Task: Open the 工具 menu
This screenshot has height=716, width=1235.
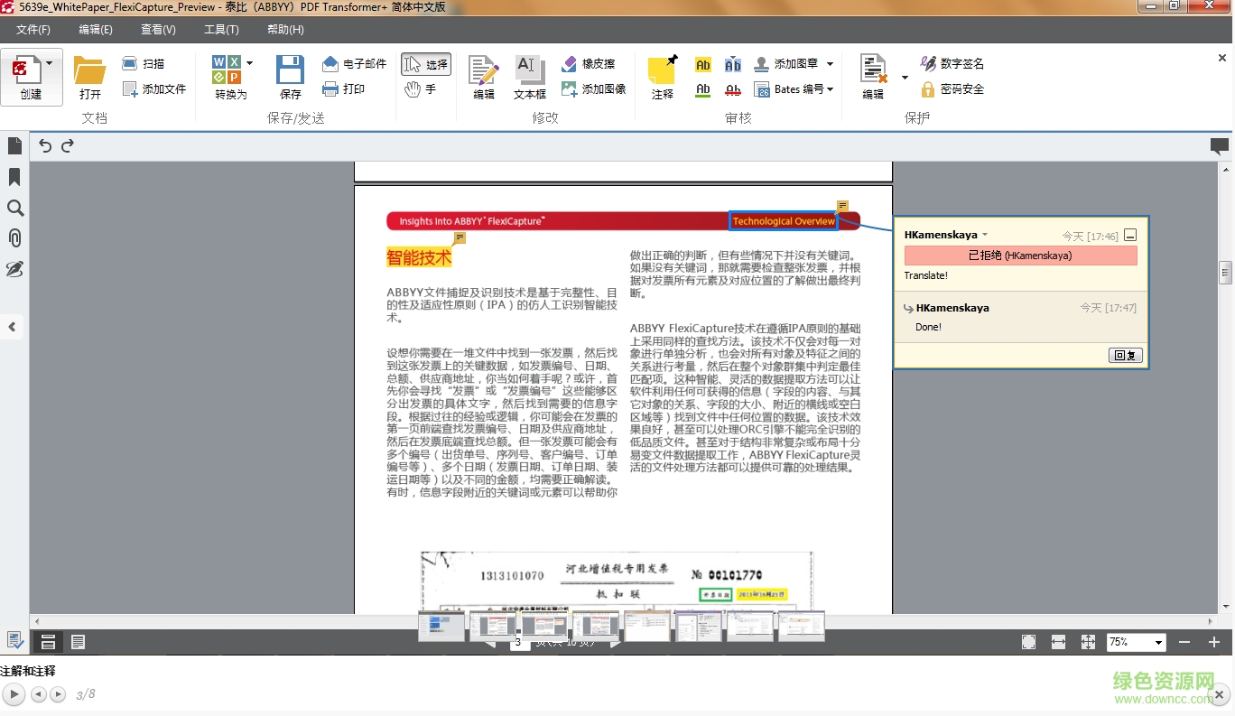Action: point(220,29)
